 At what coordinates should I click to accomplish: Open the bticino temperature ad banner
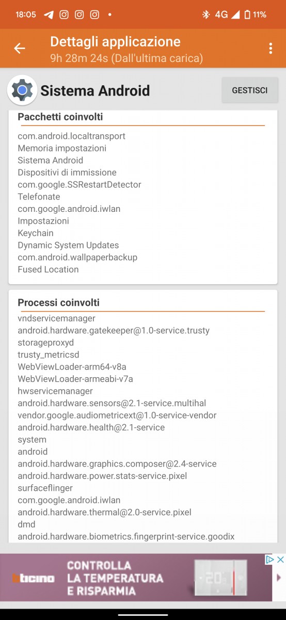tap(136, 578)
